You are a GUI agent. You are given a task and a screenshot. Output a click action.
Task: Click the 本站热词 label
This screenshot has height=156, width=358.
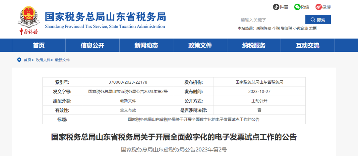(247, 28)
